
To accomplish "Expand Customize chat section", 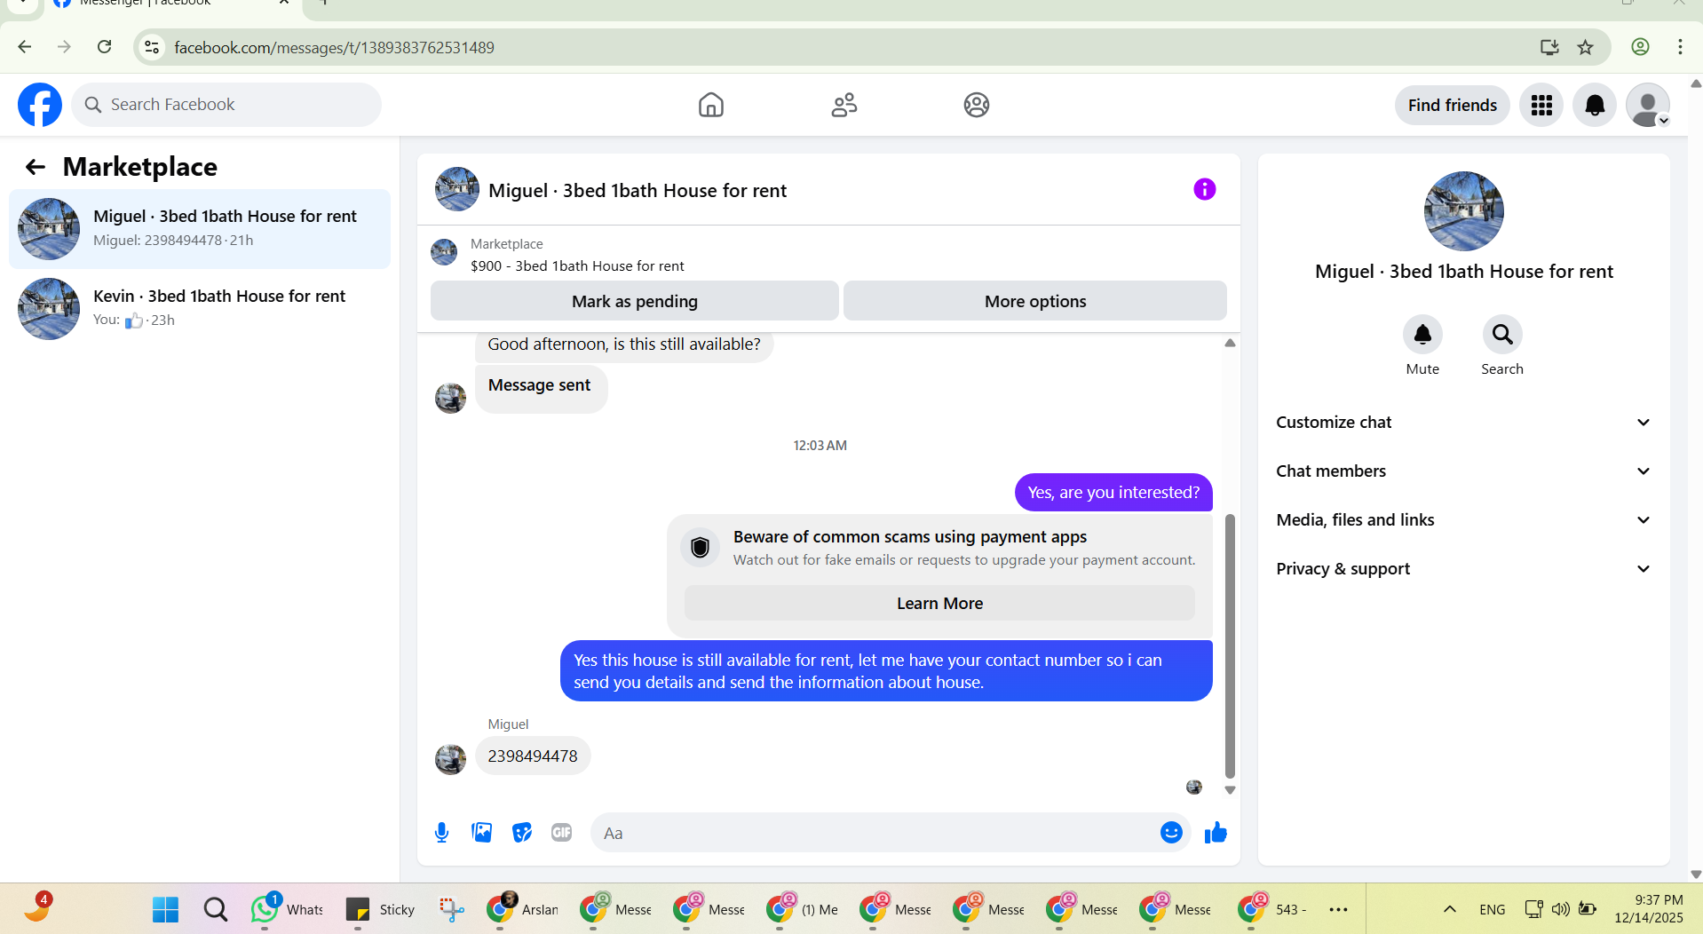I will pos(1463,423).
